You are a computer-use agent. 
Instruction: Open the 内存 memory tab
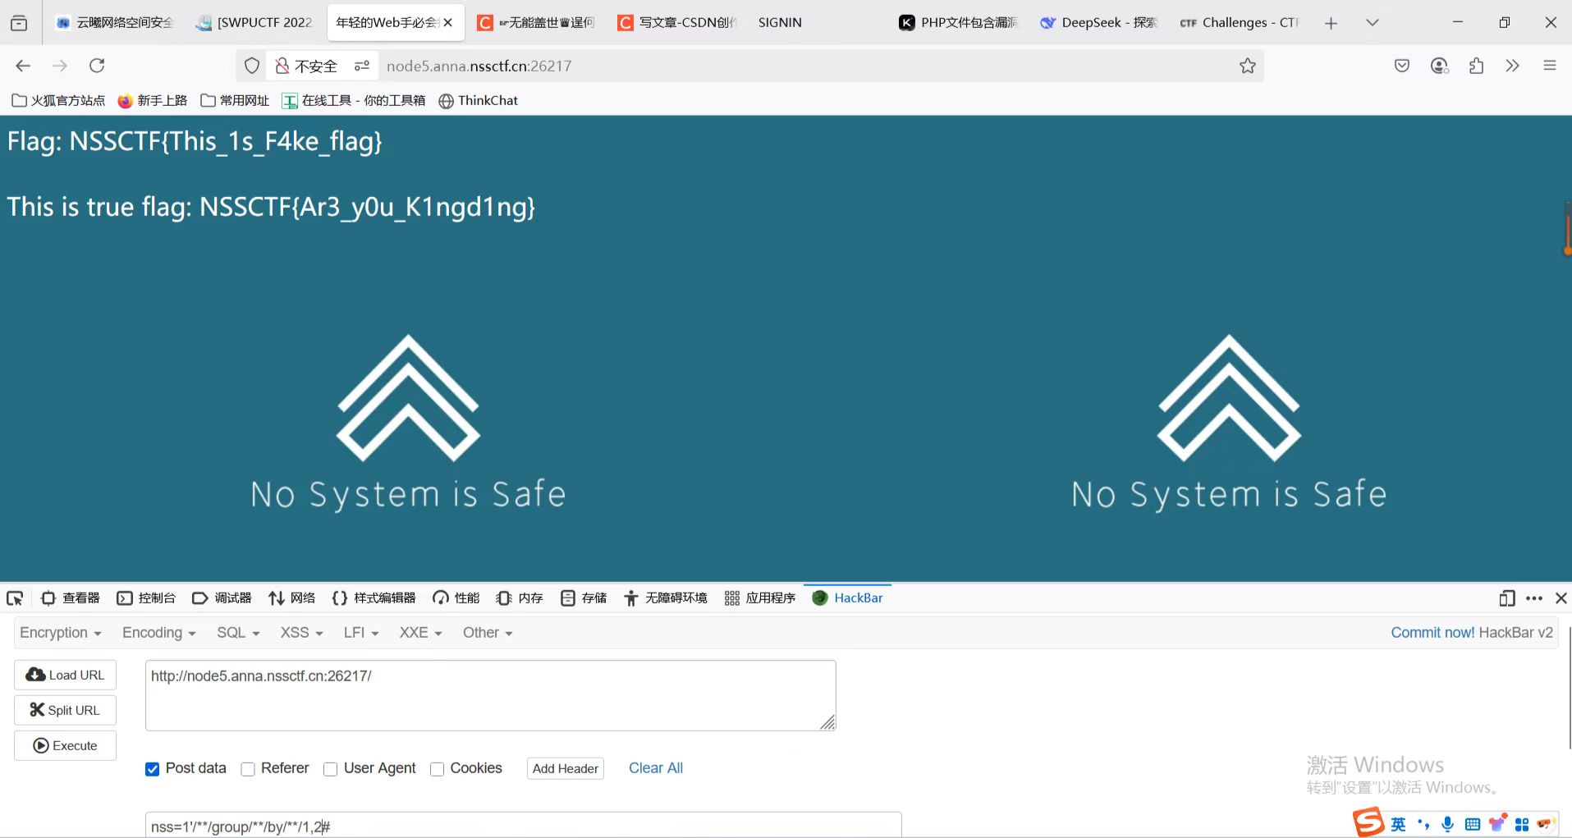520,598
